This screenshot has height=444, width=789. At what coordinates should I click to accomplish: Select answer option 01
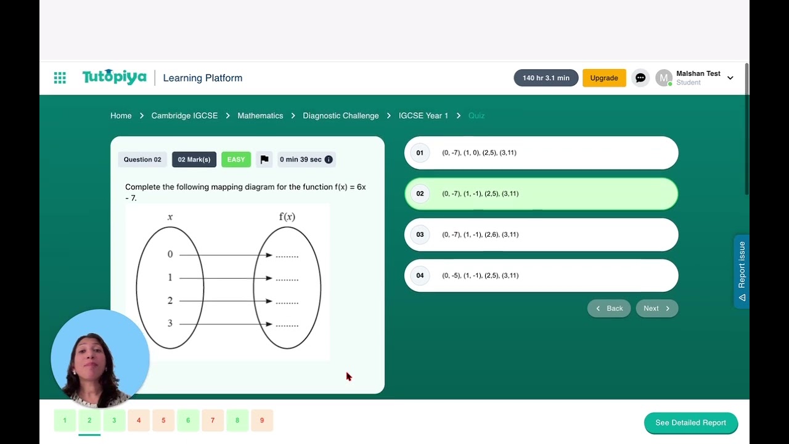click(x=541, y=153)
